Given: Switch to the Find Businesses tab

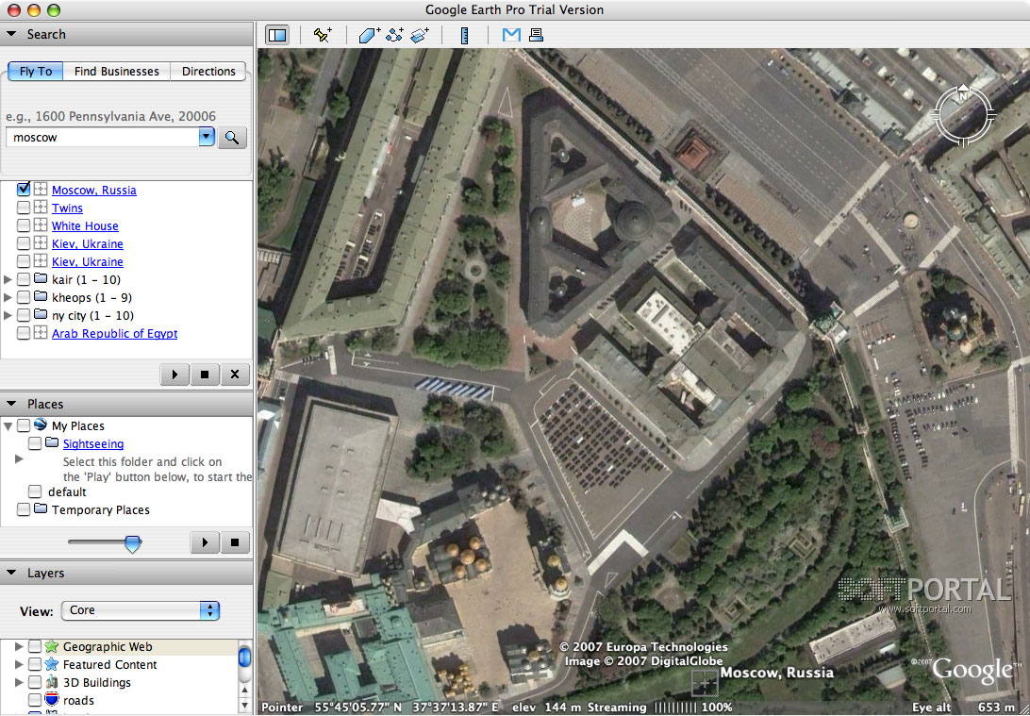Looking at the screenshot, I should pyautogui.click(x=117, y=72).
